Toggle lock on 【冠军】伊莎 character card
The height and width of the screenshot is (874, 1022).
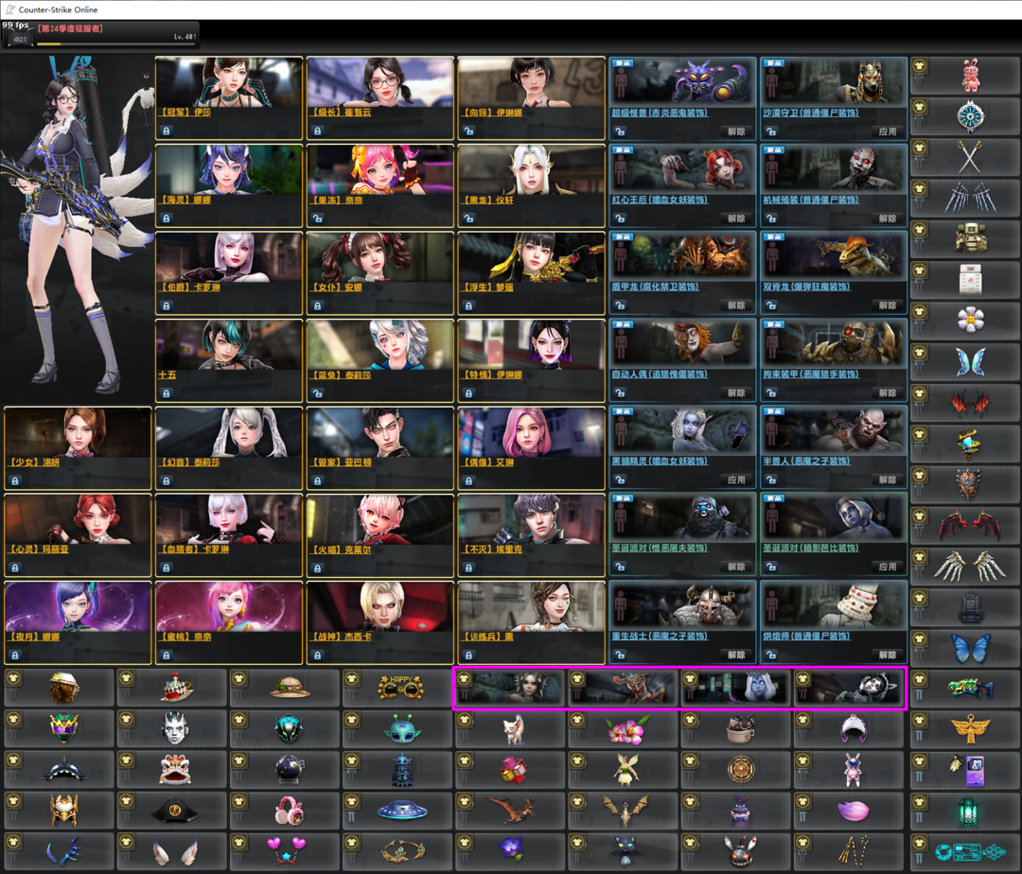(167, 131)
